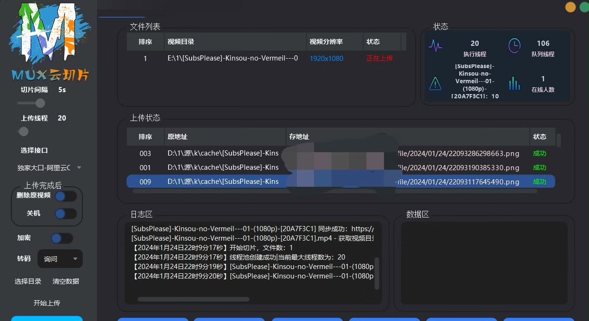Screen dimensions: 589x321
Task: Toggle the 关机 shutdown switch
Action: (x=66, y=214)
